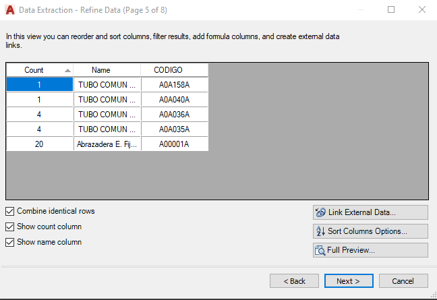Viewport: 437px width, 300px height.
Task: Select the Name cell in A0A158A row
Action: click(x=107, y=84)
